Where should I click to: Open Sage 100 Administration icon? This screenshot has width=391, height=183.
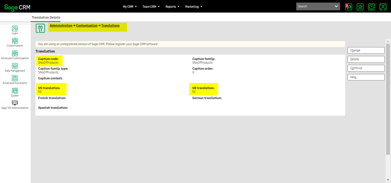point(15,103)
